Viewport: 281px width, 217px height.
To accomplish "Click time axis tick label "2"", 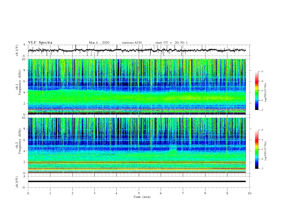I will [x=72, y=193].
